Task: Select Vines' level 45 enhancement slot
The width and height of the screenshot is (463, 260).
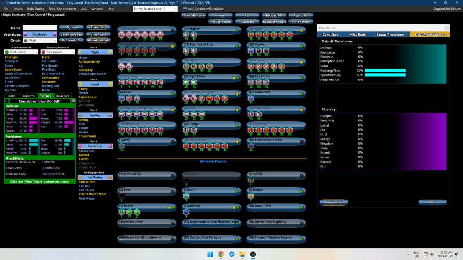Action: 209,67
